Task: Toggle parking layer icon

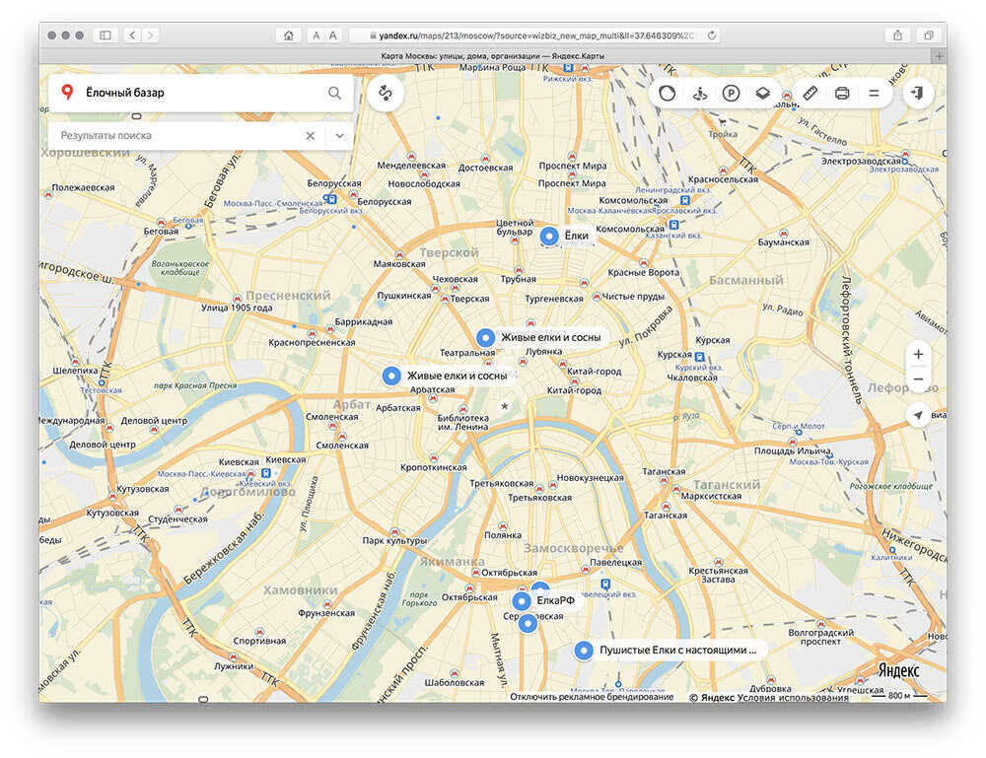Action: click(x=731, y=94)
